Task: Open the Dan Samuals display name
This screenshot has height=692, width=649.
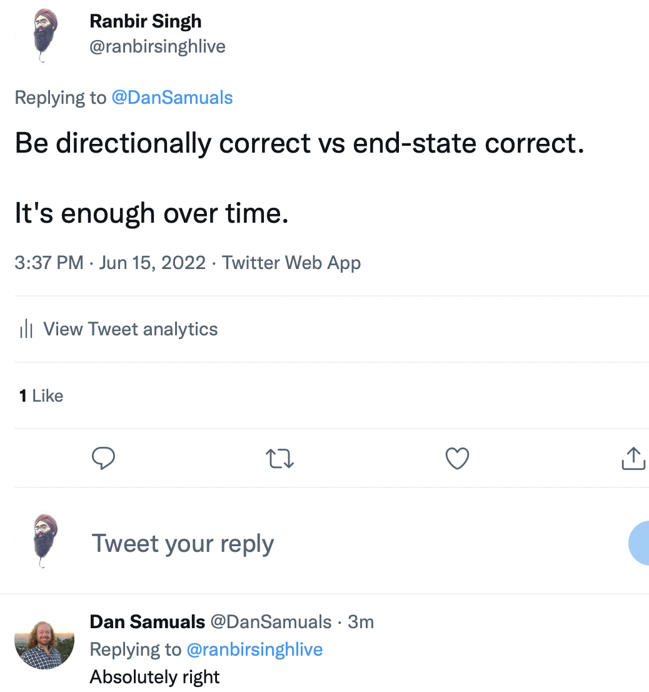Action: [x=148, y=622]
